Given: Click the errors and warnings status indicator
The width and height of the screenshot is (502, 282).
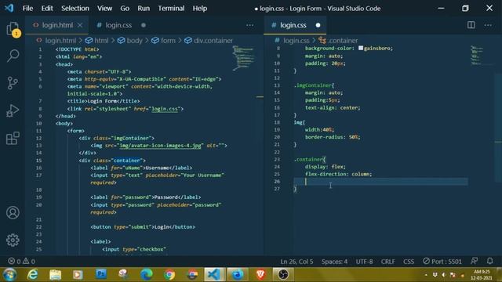Looking at the screenshot, I should point(21,261).
